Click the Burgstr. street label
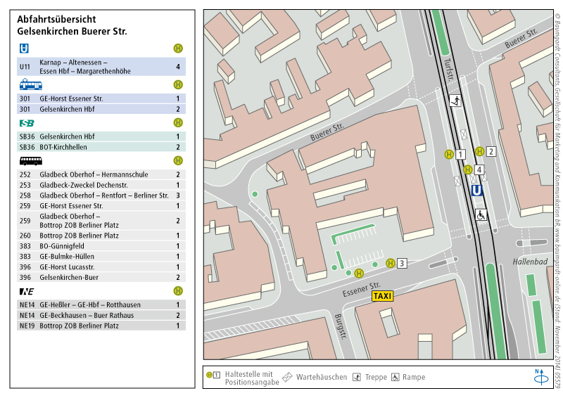The image size is (563, 398). pyautogui.click(x=341, y=326)
